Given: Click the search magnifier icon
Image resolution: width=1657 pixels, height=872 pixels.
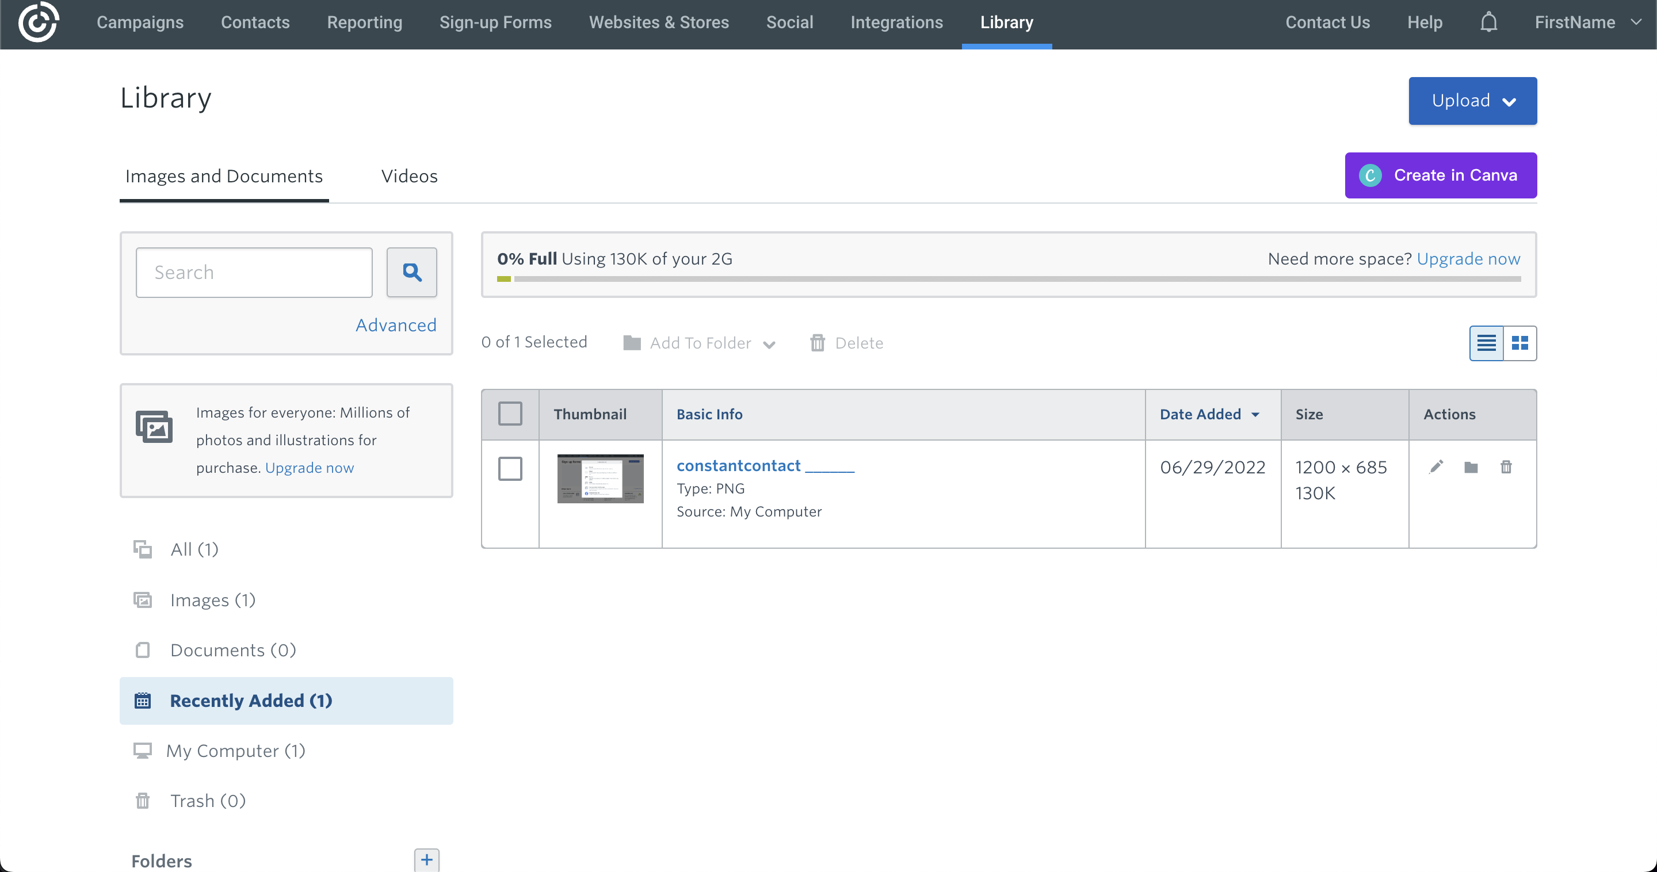Looking at the screenshot, I should [x=412, y=271].
